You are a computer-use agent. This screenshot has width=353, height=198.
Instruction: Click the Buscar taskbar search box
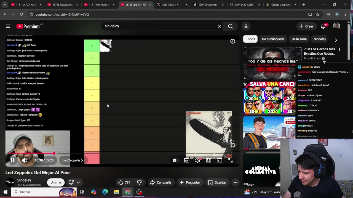44,192
